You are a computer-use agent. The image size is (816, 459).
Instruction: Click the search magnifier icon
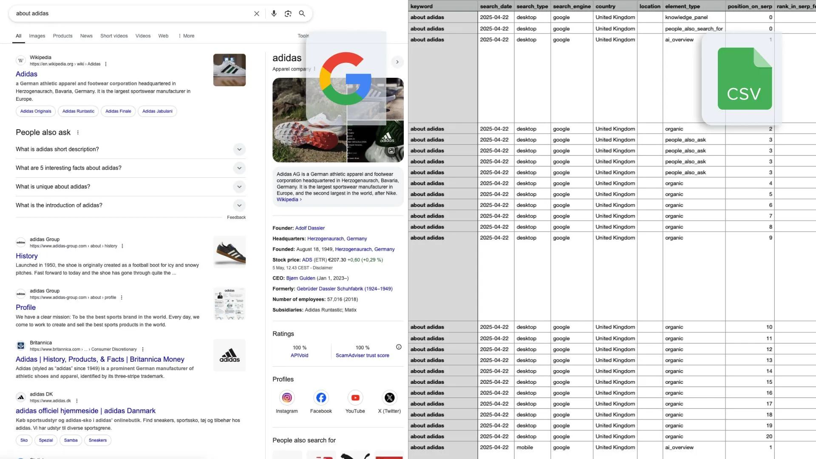[x=302, y=13]
